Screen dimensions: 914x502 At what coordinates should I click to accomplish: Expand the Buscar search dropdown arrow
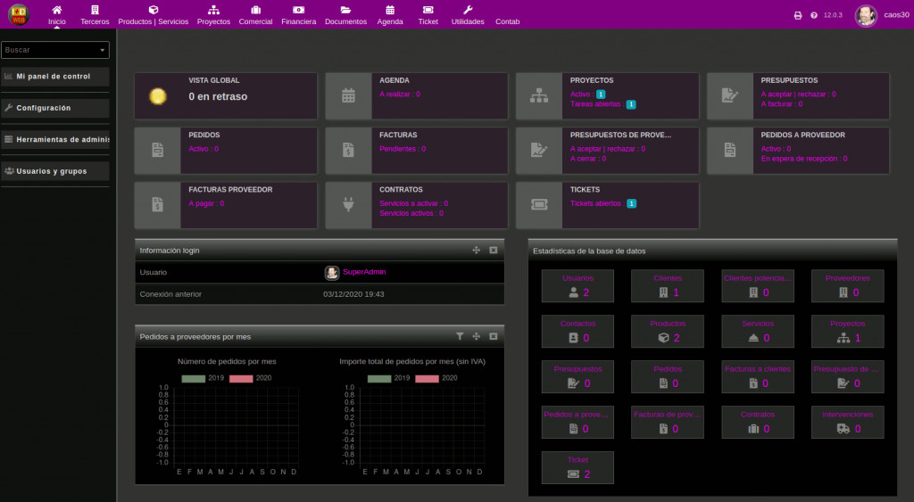103,50
